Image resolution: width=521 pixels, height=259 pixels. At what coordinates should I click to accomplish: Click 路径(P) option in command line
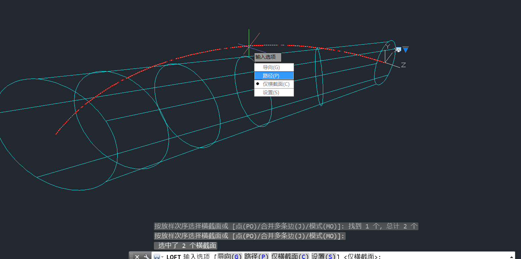pyautogui.click(x=256, y=256)
